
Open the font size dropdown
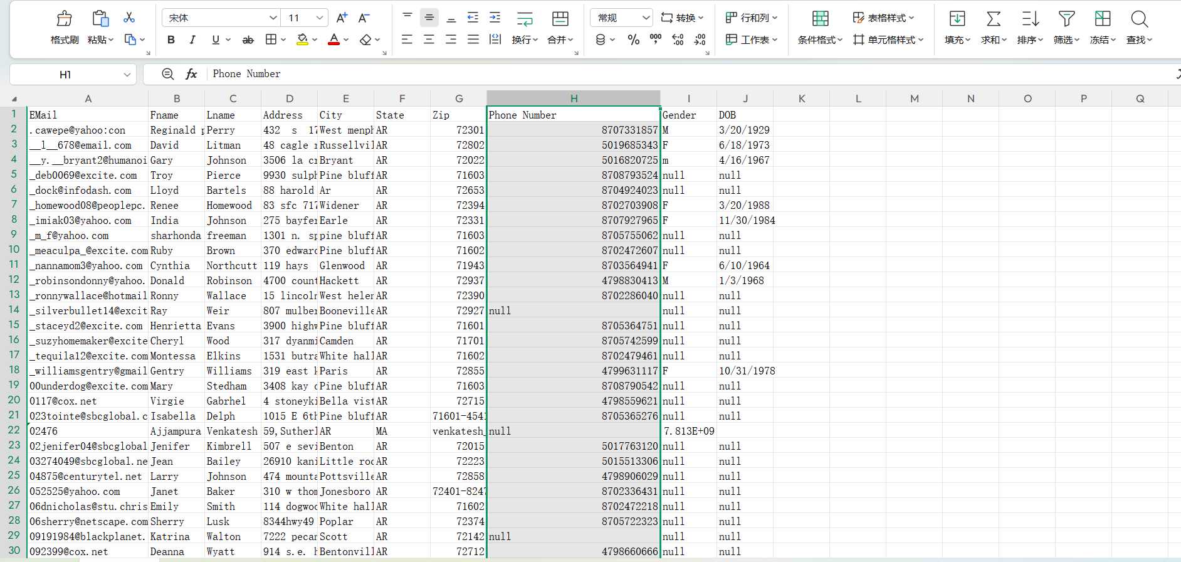pos(304,18)
